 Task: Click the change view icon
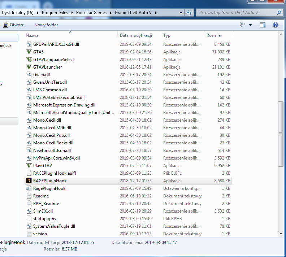coord(242,25)
